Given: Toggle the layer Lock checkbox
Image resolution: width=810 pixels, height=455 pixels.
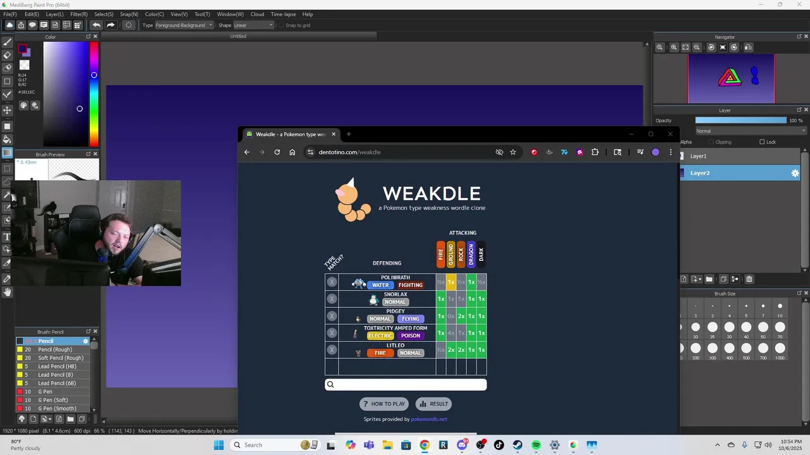Looking at the screenshot, I should [x=762, y=142].
